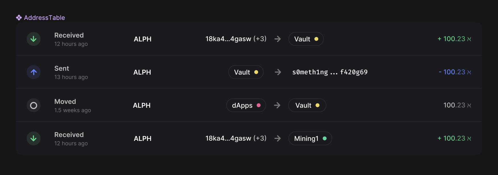
Task: Click the arrow between 18ka4...4gasw and Vault
Action: (278, 39)
